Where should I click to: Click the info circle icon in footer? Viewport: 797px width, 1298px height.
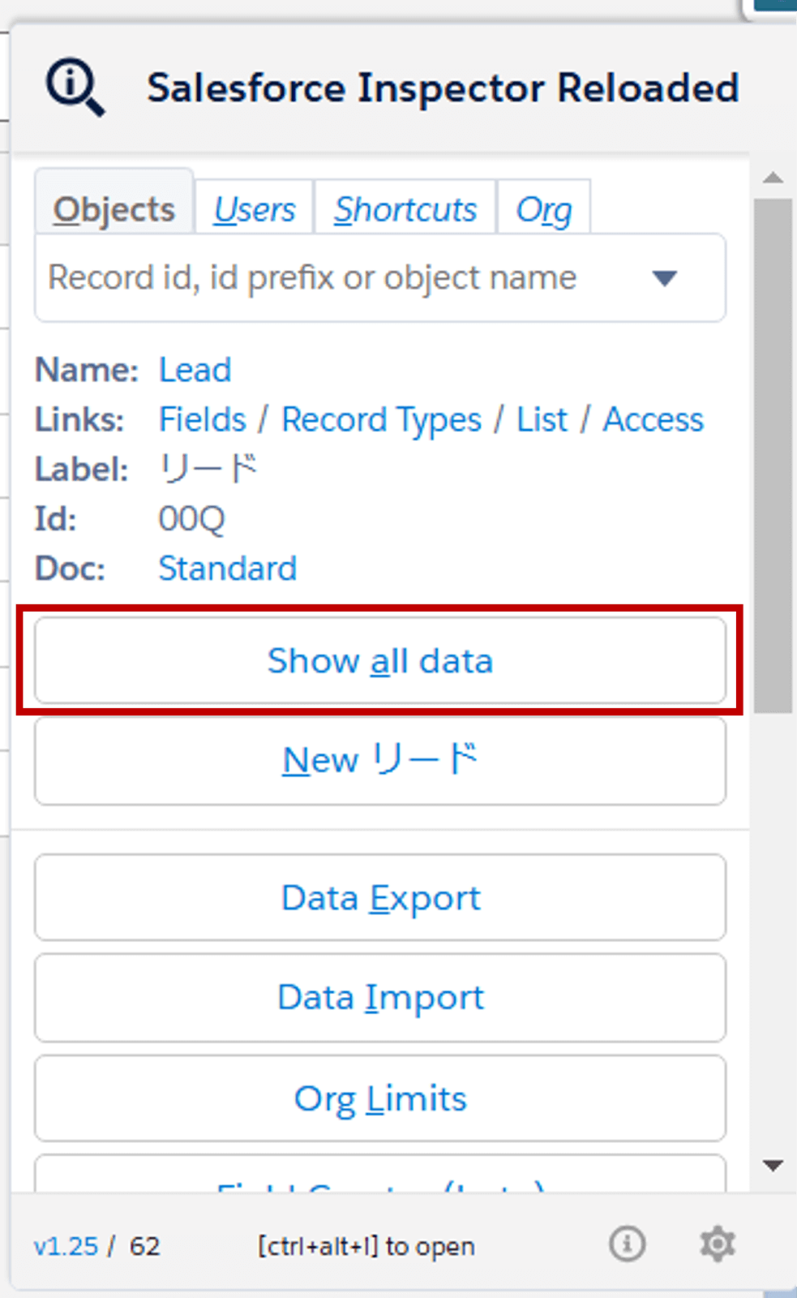628,1244
